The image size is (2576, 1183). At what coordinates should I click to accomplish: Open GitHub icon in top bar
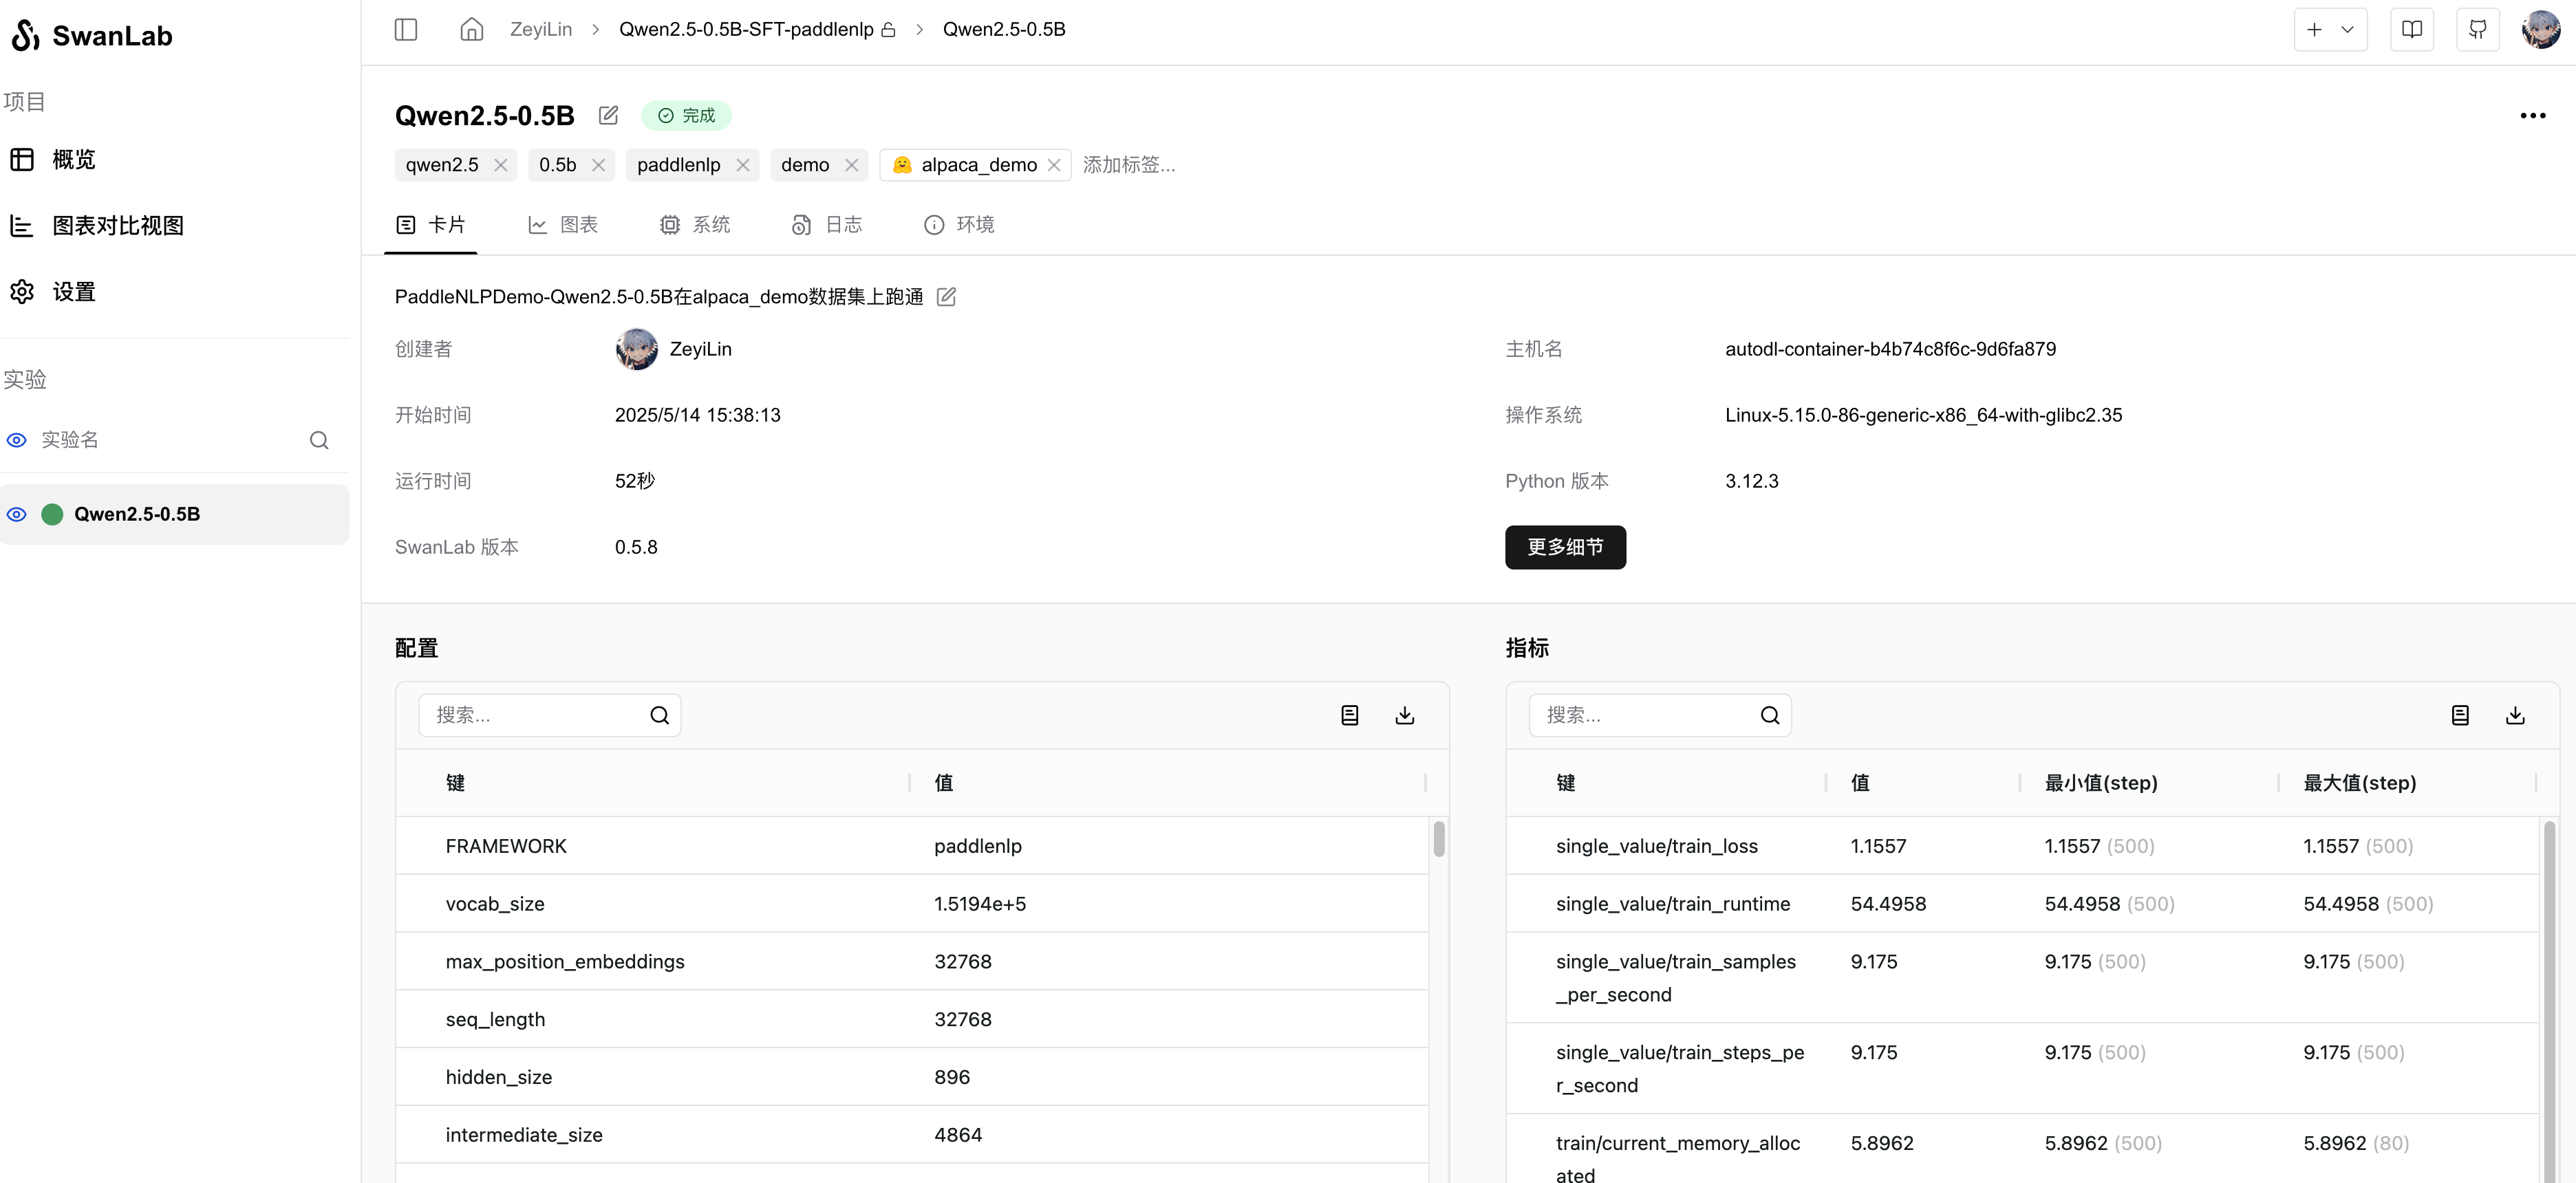2477,29
